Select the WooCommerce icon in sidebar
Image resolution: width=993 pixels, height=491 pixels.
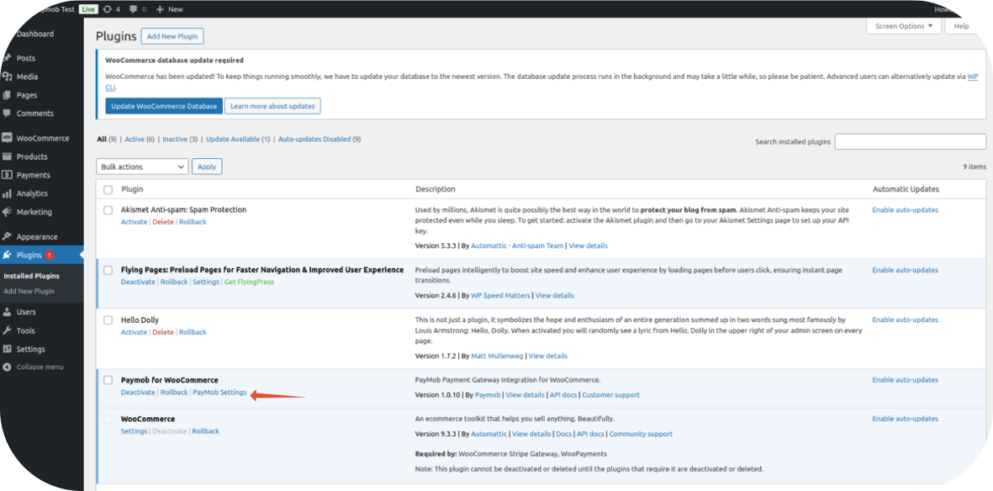[x=8, y=138]
